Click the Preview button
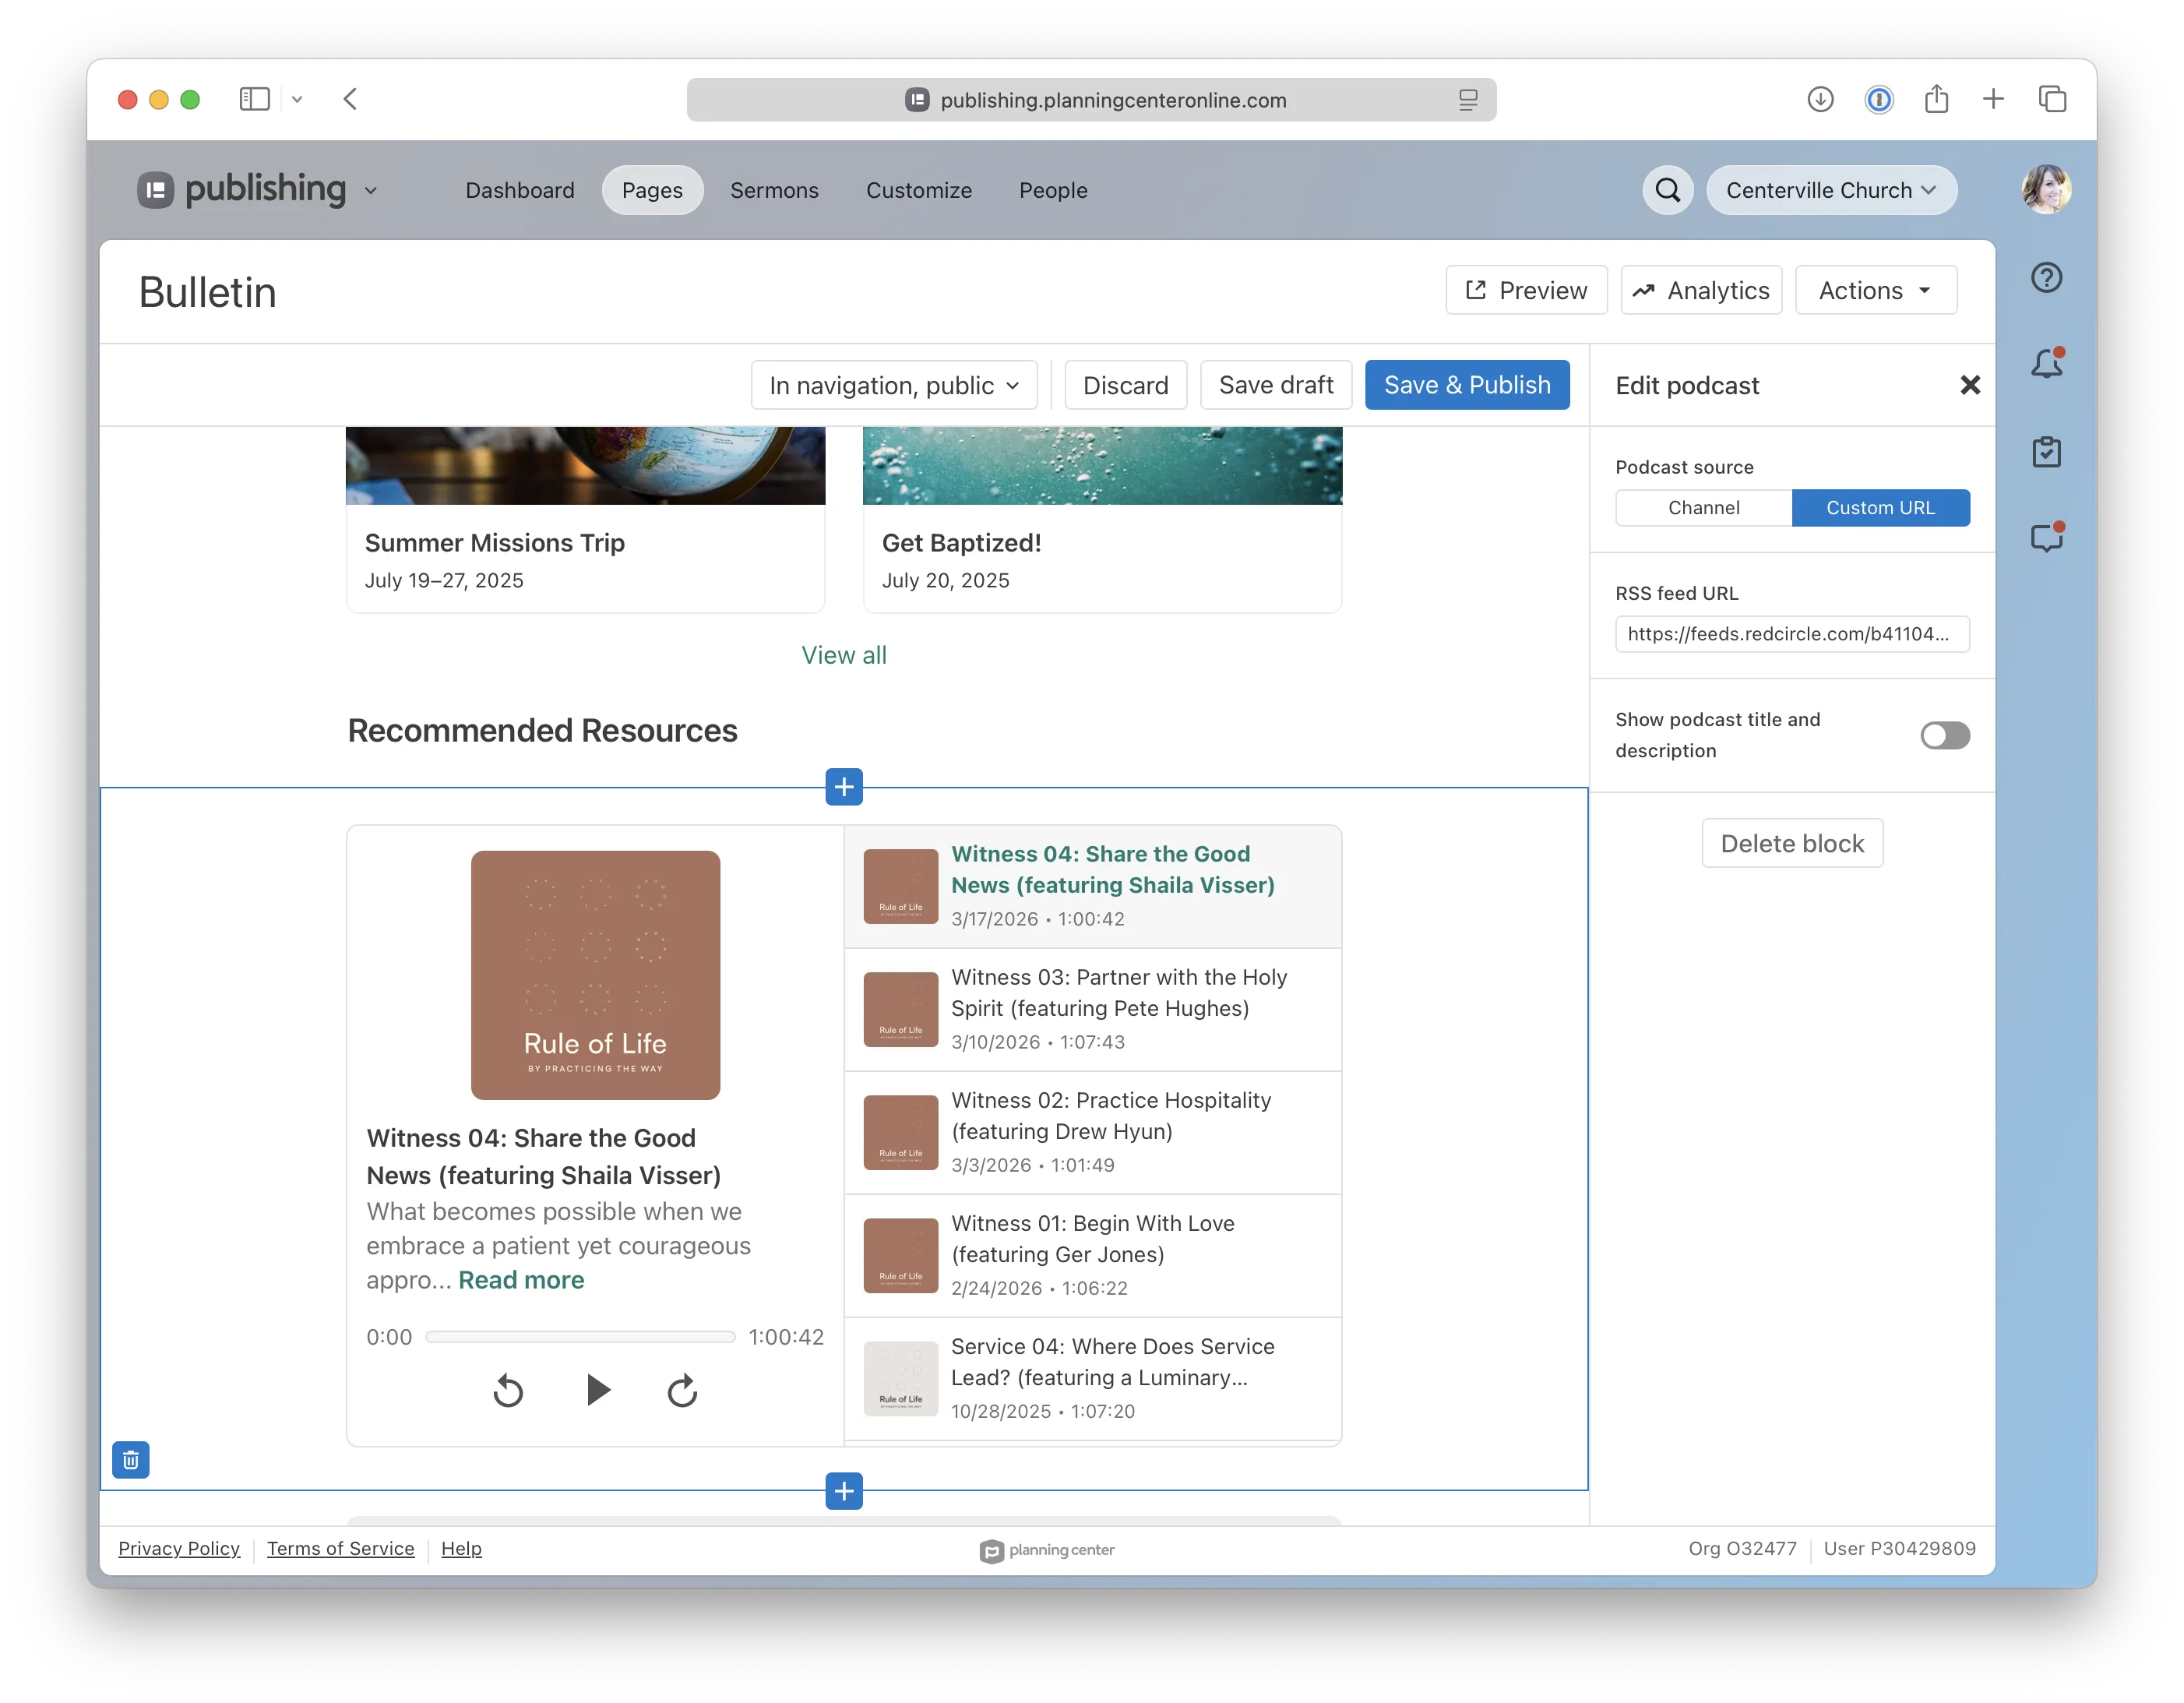Screen dimensions: 2184x1703 (1526, 290)
